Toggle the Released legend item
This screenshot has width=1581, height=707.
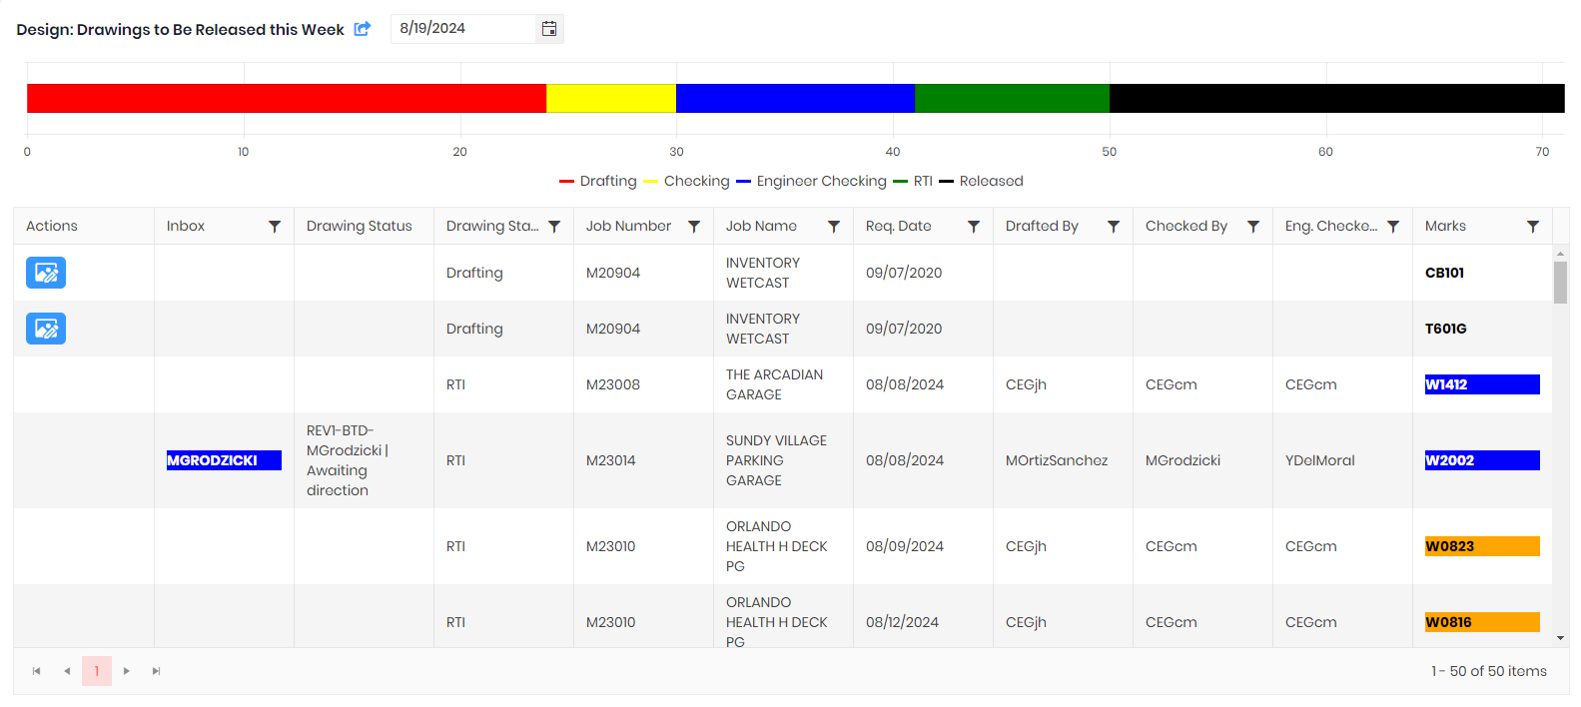click(x=981, y=181)
